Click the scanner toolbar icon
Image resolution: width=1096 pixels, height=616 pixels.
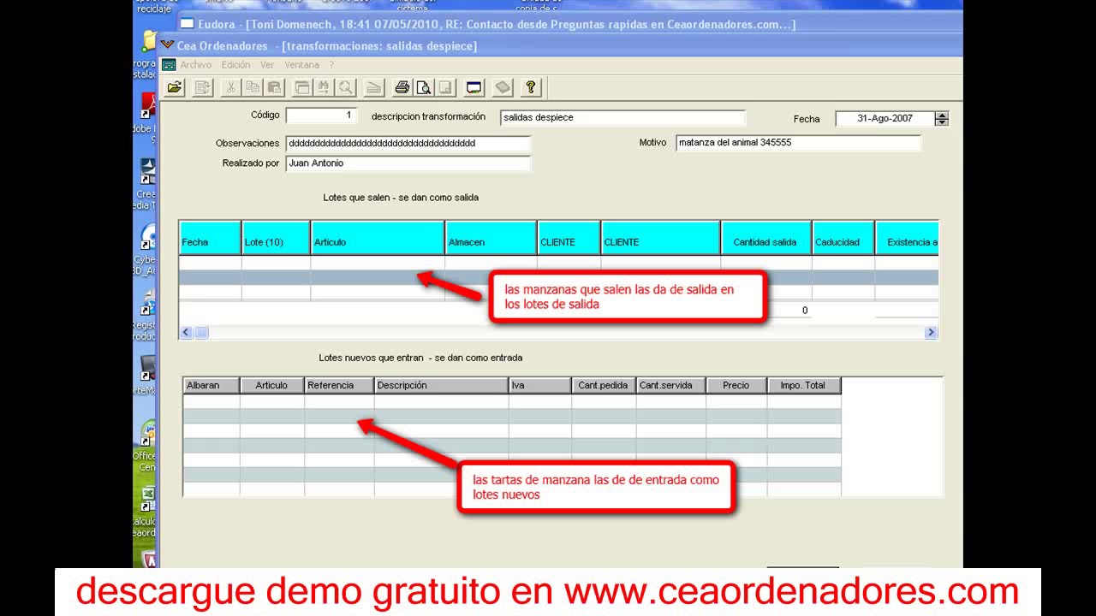click(373, 87)
